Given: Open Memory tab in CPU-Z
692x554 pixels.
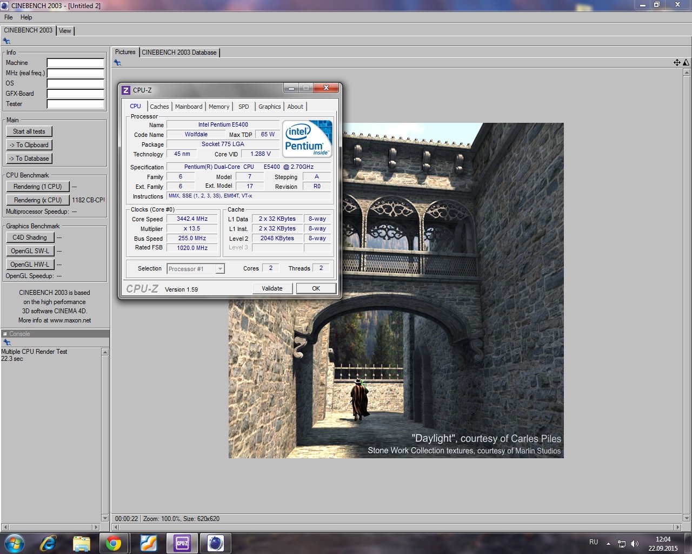Looking at the screenshot, I should click(x=219, y=107).
